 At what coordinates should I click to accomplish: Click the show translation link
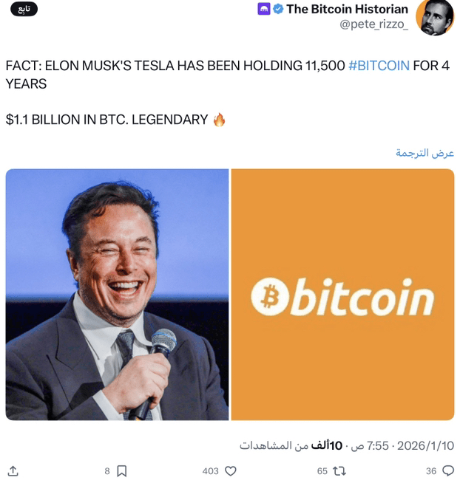click(425, 153)
